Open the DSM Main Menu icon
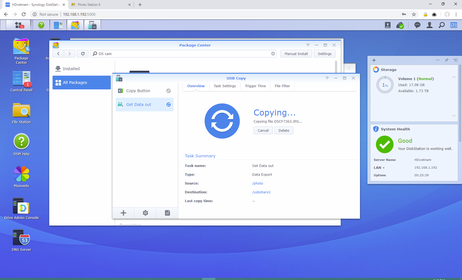Screen dimensions: 462x280 click(x=19, y=25)
